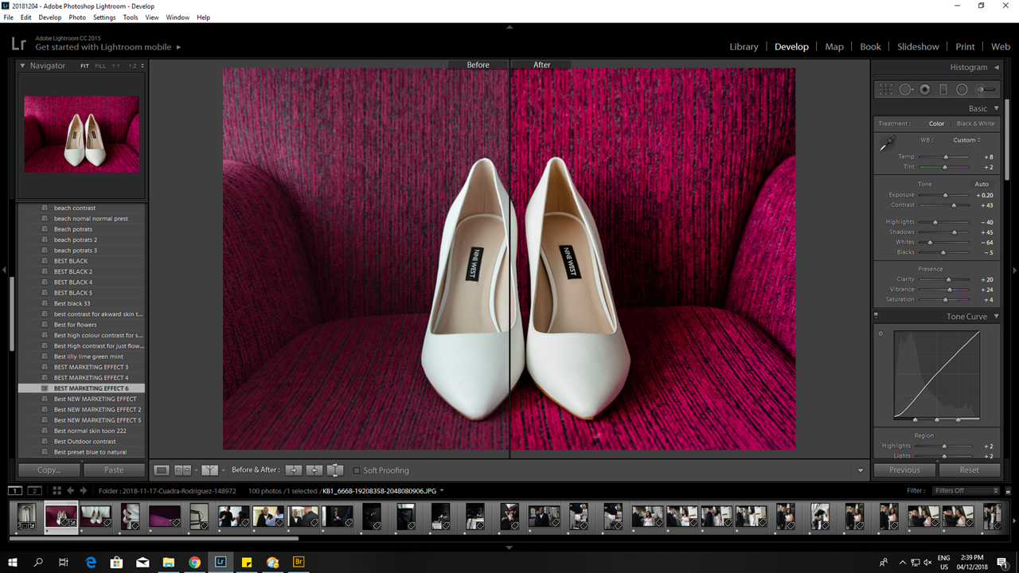The image size is (1019, 573).
Task: Set Navigator zoom to FILL
Action: coord(100,66)
